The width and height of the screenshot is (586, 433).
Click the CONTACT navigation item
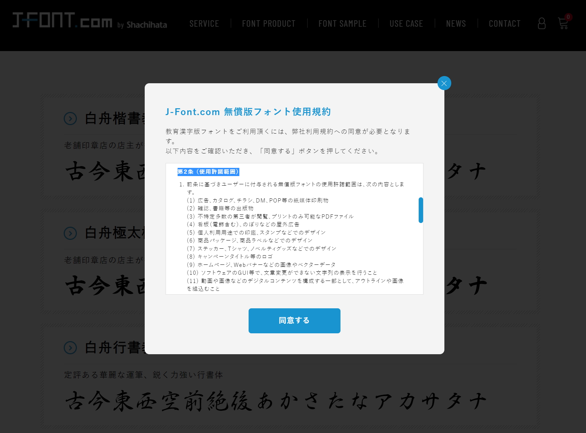click(505, 23)
